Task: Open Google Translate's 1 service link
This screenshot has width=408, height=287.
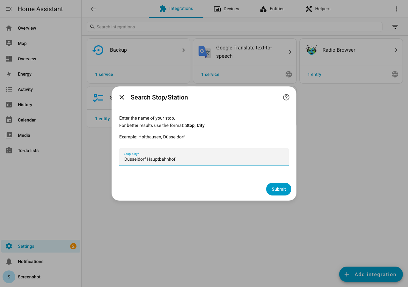Action: 210,74
